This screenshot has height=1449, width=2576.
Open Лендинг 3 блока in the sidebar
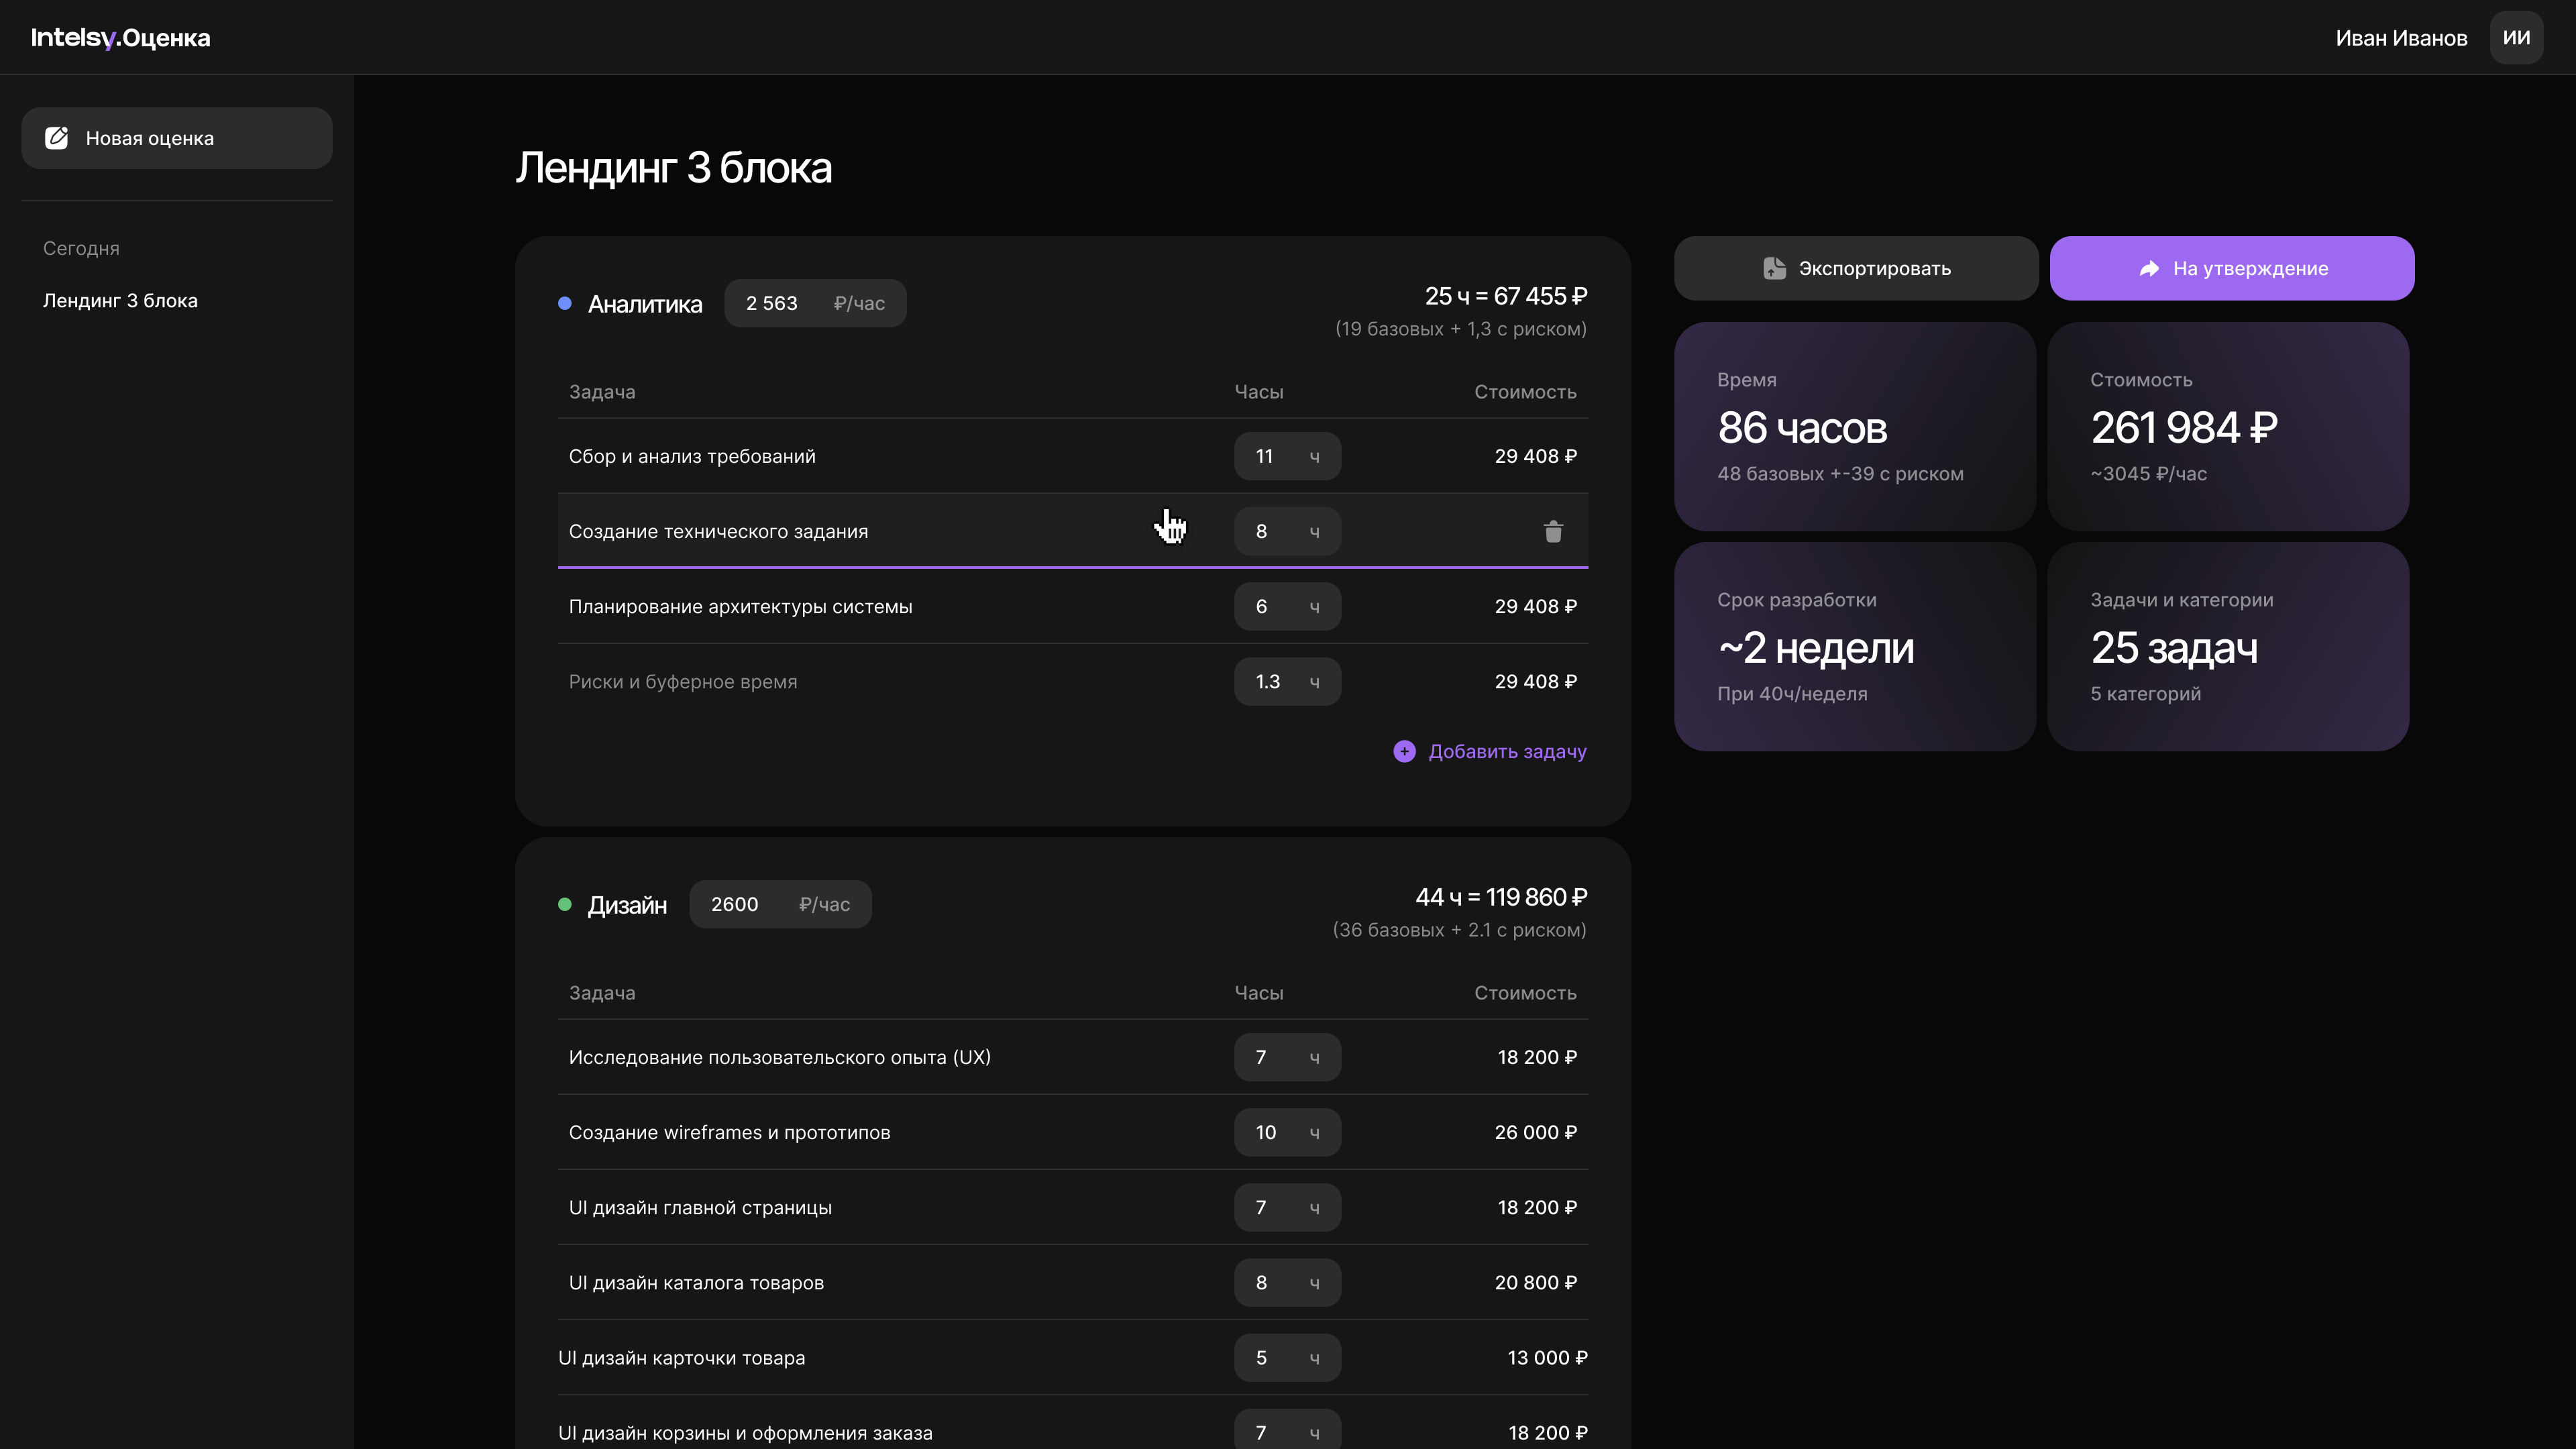coord(120,301)
